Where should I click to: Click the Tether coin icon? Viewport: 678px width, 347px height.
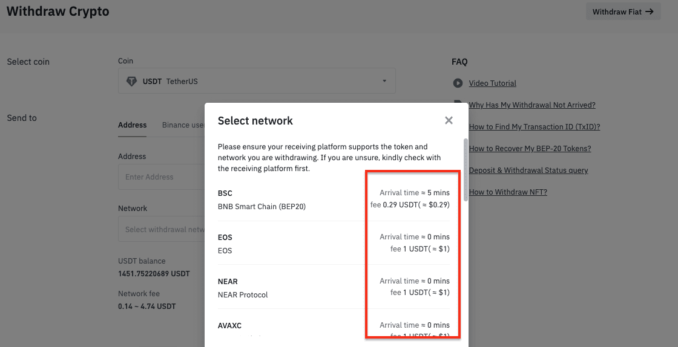(x=131, y=81)
